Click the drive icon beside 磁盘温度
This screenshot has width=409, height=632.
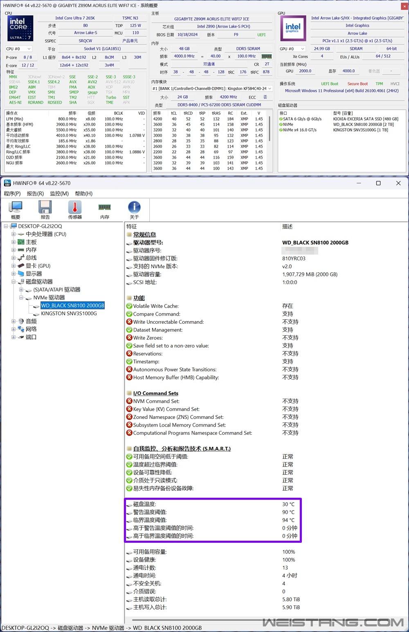(129, 505)
